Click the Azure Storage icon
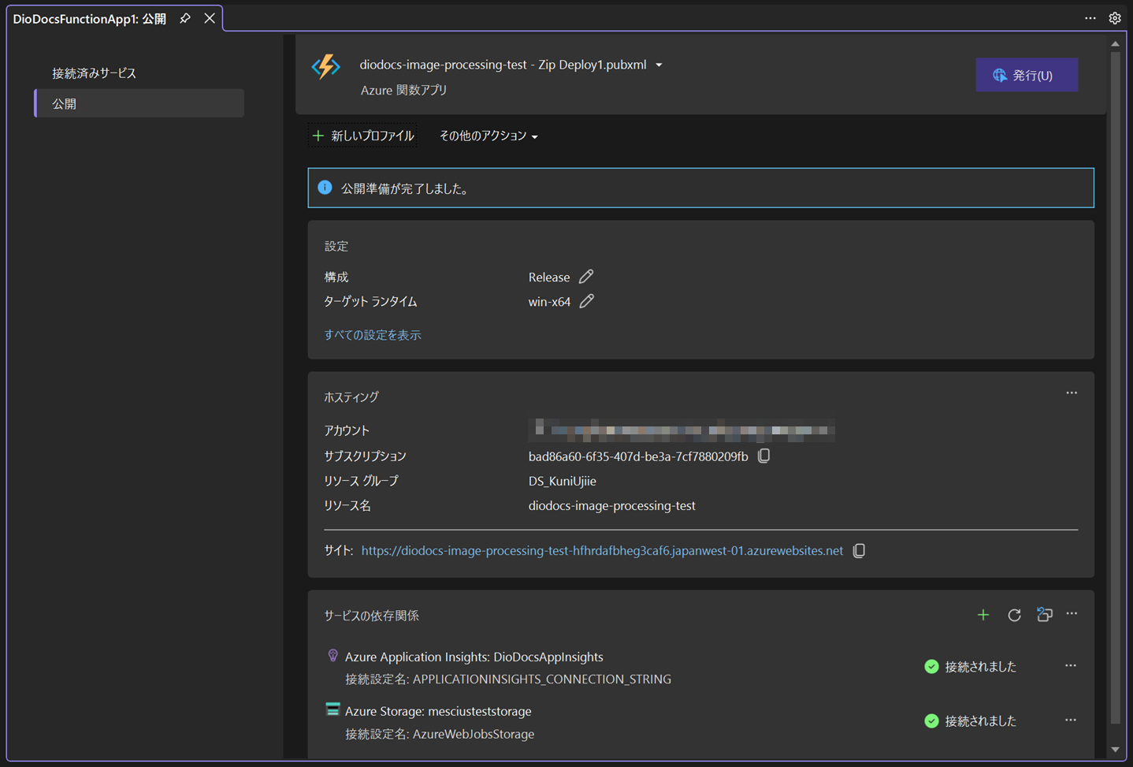 332,709
